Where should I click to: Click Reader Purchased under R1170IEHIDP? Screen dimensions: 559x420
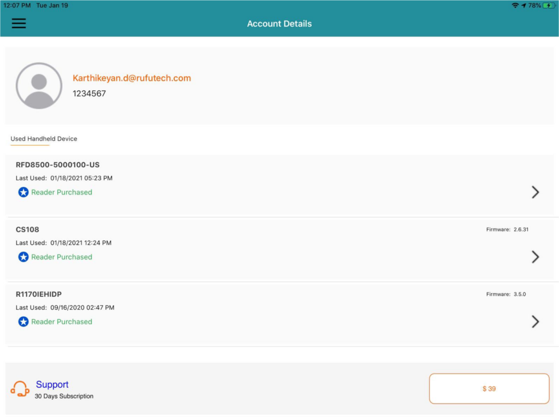pyautogui.click(x=62, y=322)
